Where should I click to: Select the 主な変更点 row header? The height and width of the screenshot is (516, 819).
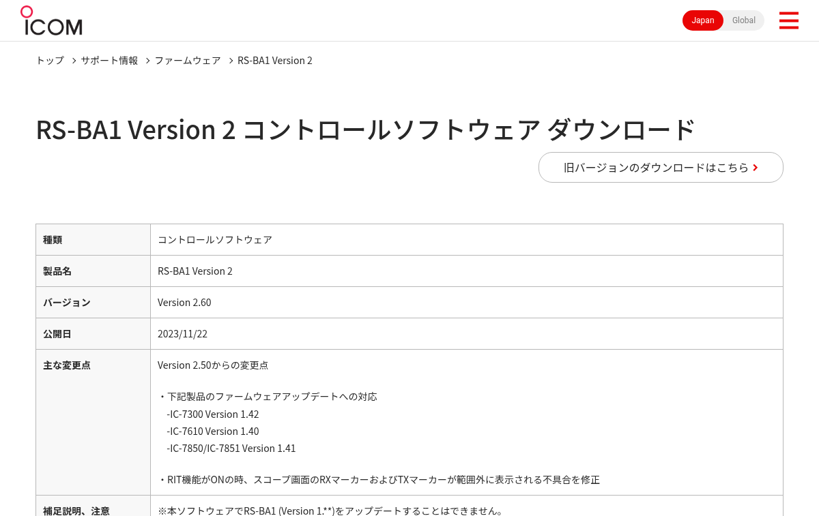click(x=94, y=423)
